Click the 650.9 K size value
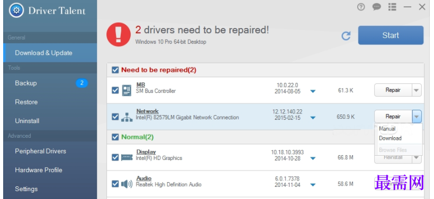 tap(346, 117)
